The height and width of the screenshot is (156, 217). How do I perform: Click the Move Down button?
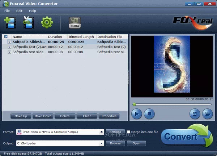(x=43, y=116)
